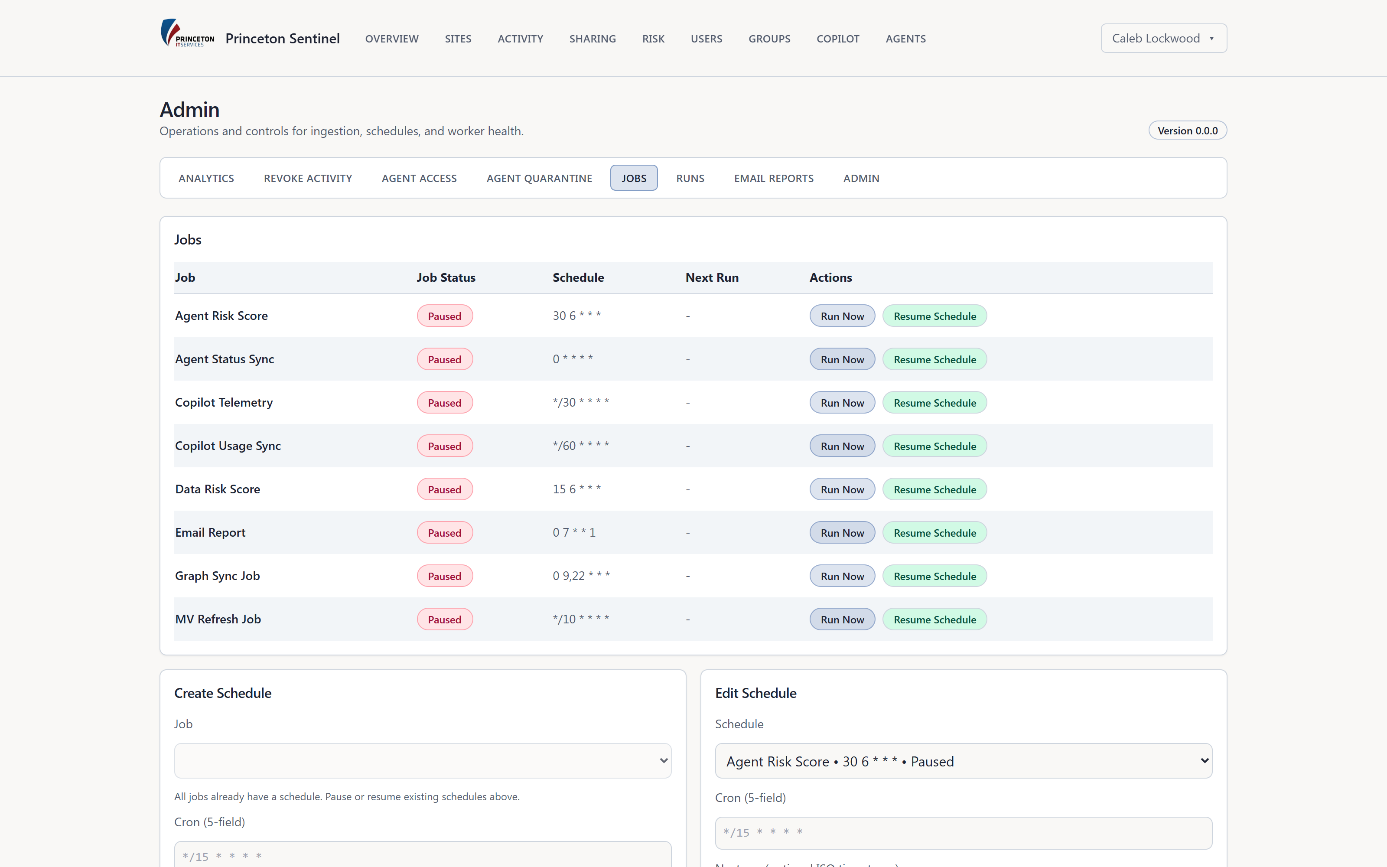Click the '*/60 * * * *' schedule cell
Image resolution: width=1387 pixels, height=867 pixels.
coord(581,446)
